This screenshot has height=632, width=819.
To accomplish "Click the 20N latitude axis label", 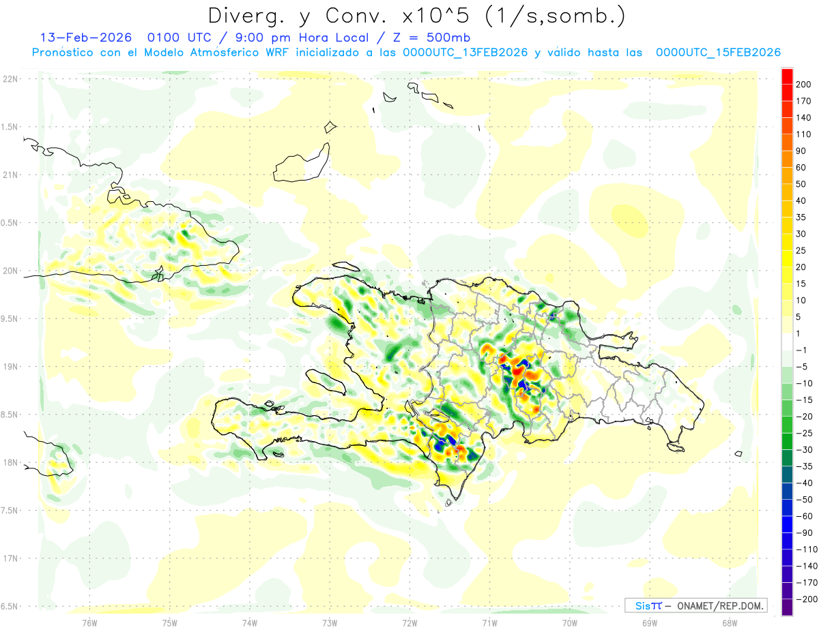I will (x=10, y=271).
